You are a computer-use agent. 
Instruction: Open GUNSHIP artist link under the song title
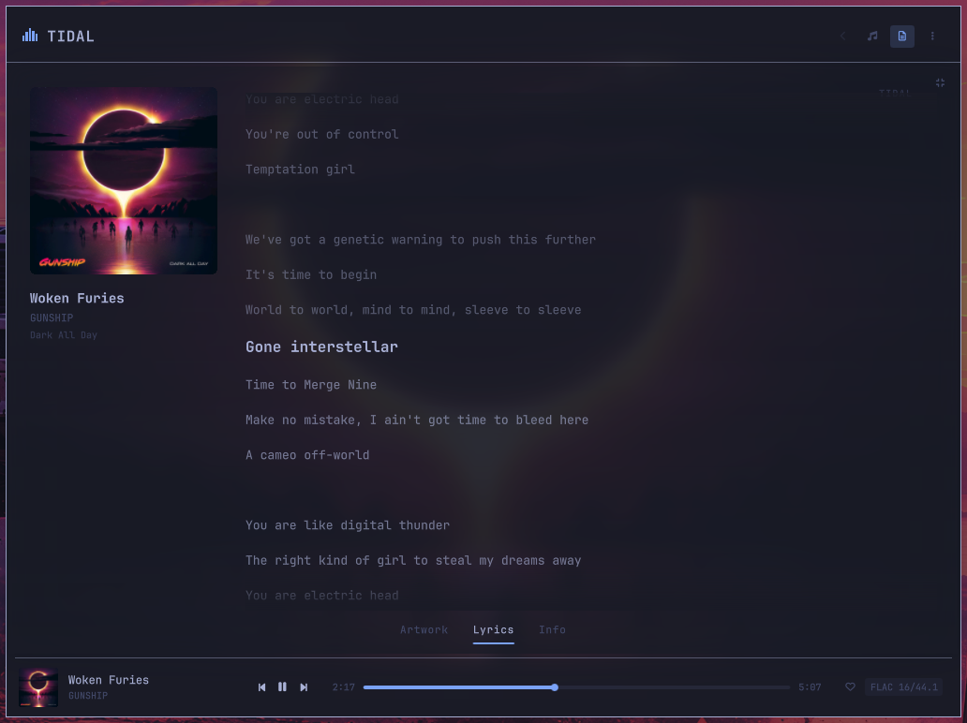pyautogui.click(x=52, y=318)
